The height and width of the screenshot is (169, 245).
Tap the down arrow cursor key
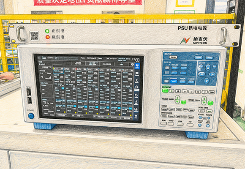[x=207, y=81]
